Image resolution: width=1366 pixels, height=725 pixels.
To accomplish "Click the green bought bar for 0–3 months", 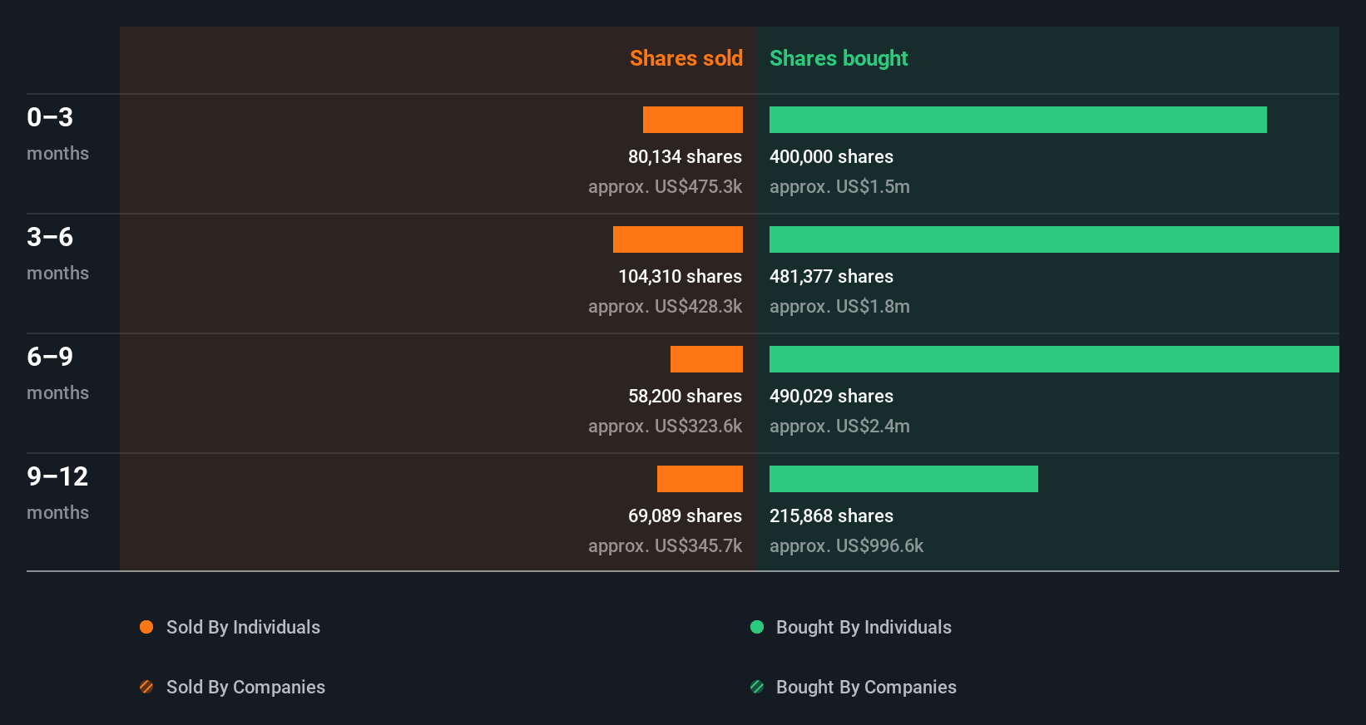I will point(1018,120).
